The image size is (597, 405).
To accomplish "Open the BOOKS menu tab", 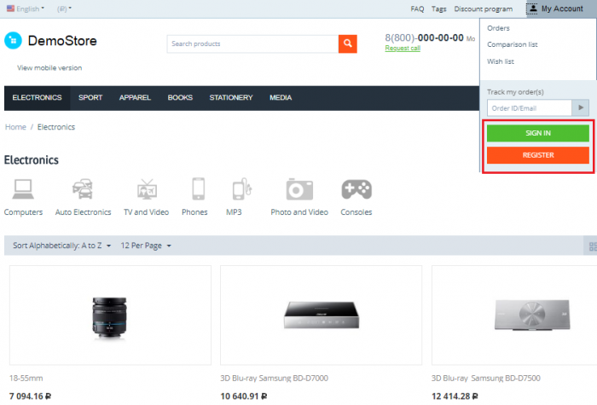I will (x=180, y=98).
